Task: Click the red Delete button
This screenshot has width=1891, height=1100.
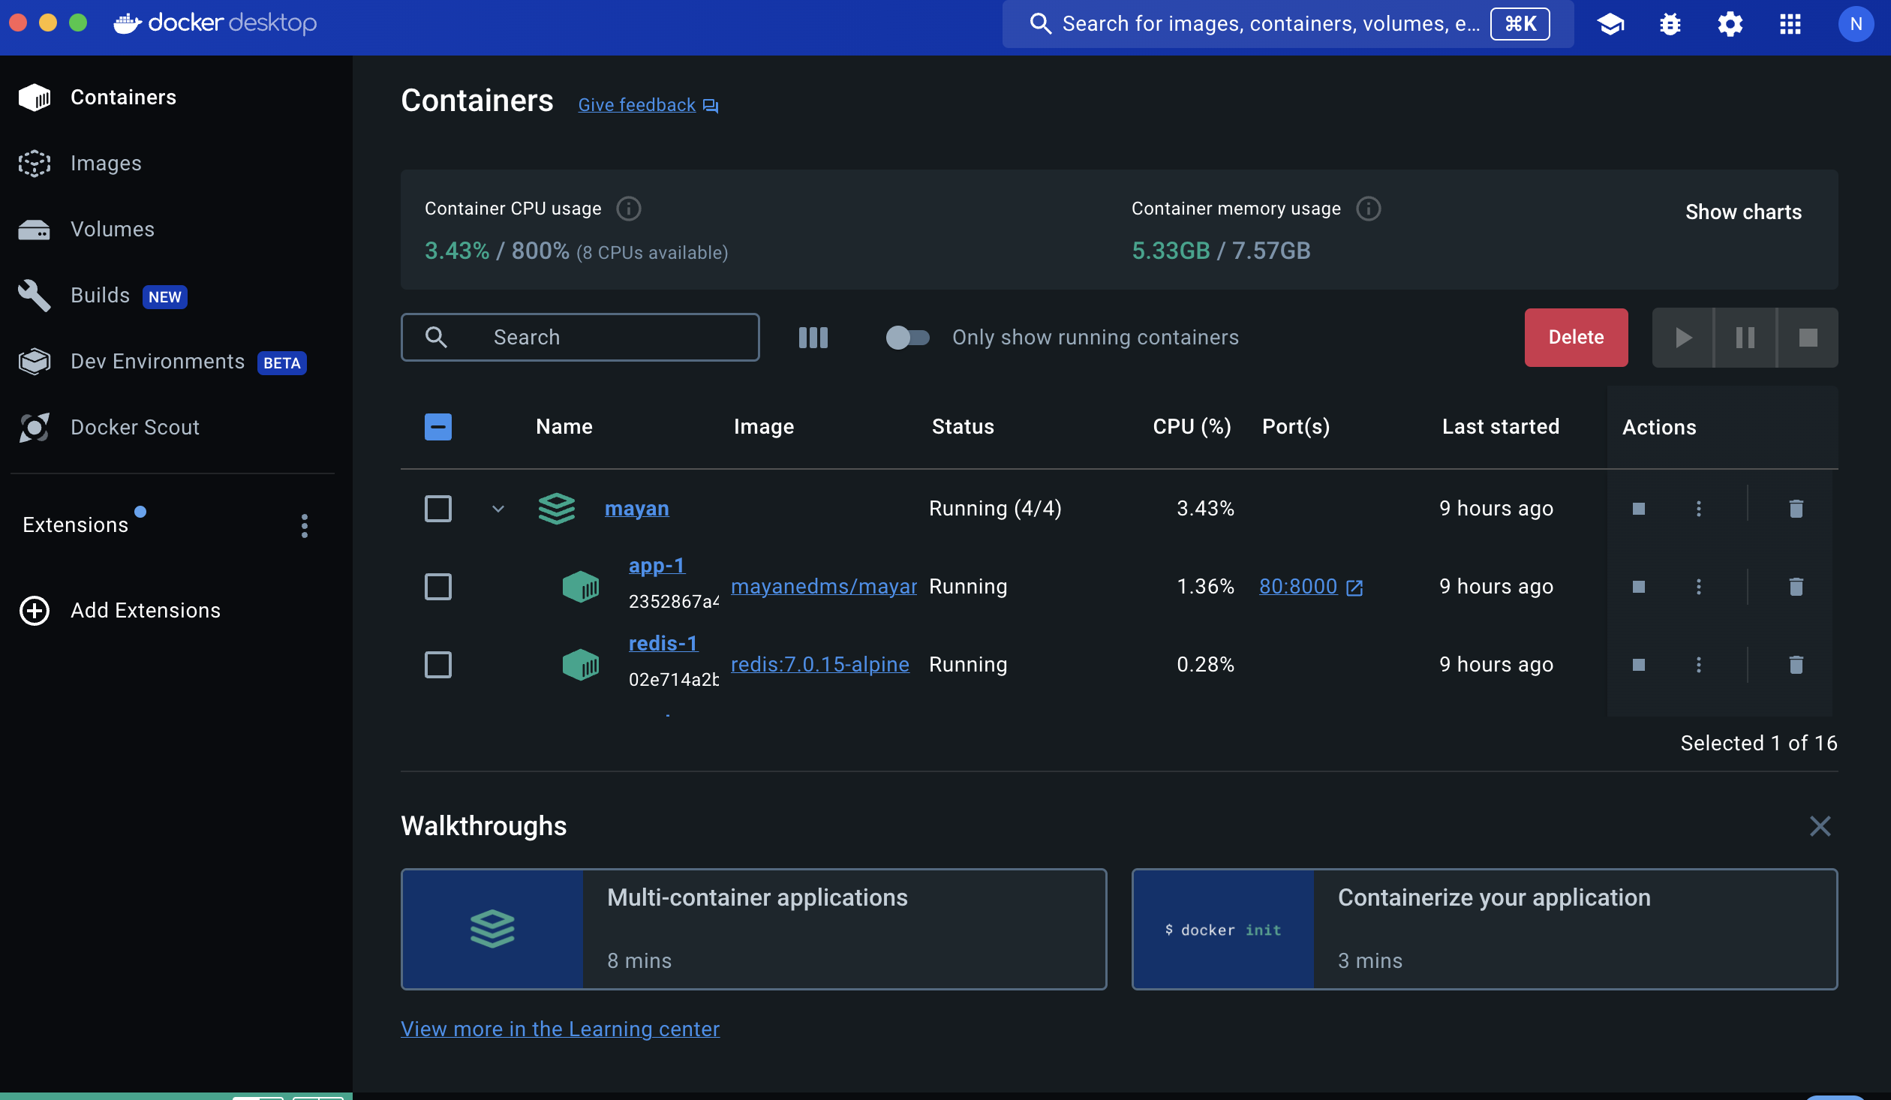Action: pos(1576,338)
